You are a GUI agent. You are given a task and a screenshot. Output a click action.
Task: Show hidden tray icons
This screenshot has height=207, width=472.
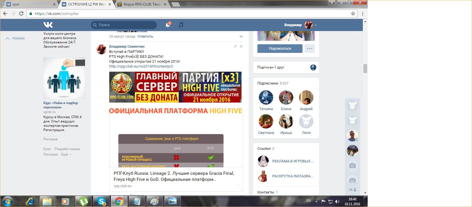[x=317, y=201]
